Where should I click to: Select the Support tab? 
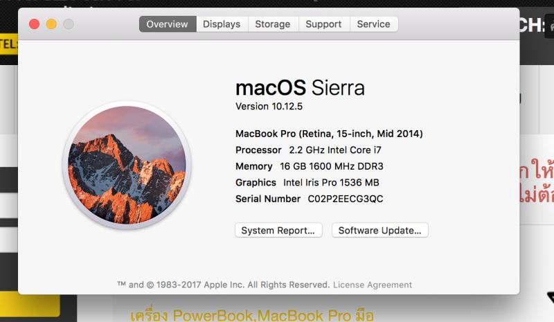(323, 24)
